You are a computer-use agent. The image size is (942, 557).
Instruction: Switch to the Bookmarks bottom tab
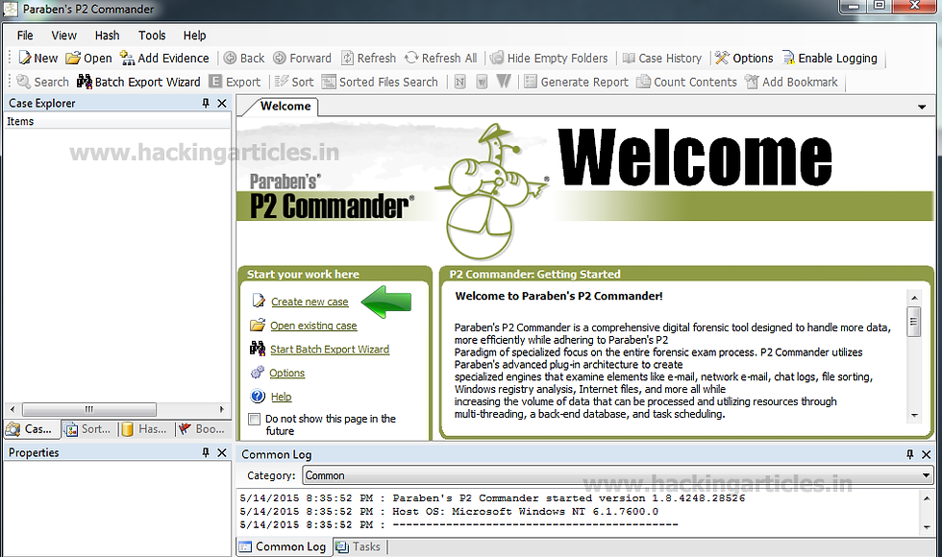click(203, 429)
